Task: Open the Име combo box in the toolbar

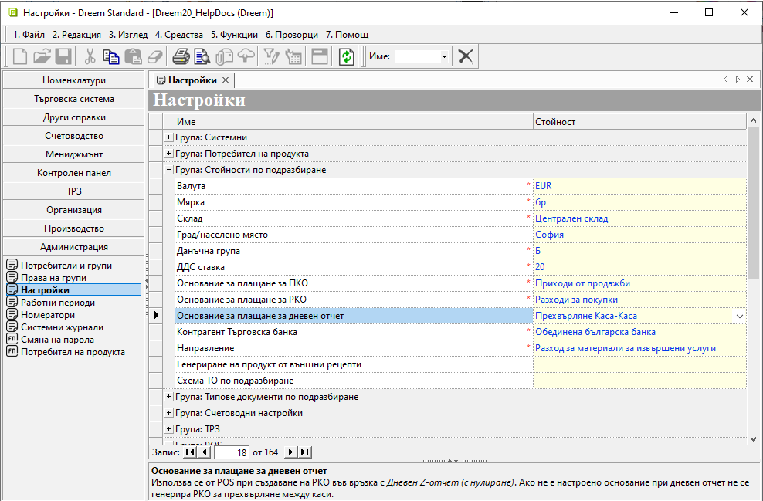Action: click(x=444, y=56)
